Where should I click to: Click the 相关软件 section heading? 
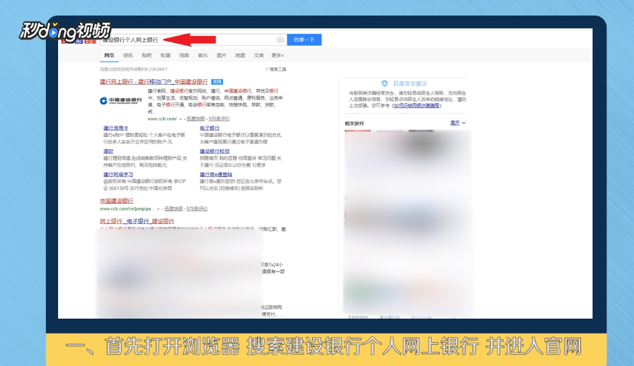(355, 124)
